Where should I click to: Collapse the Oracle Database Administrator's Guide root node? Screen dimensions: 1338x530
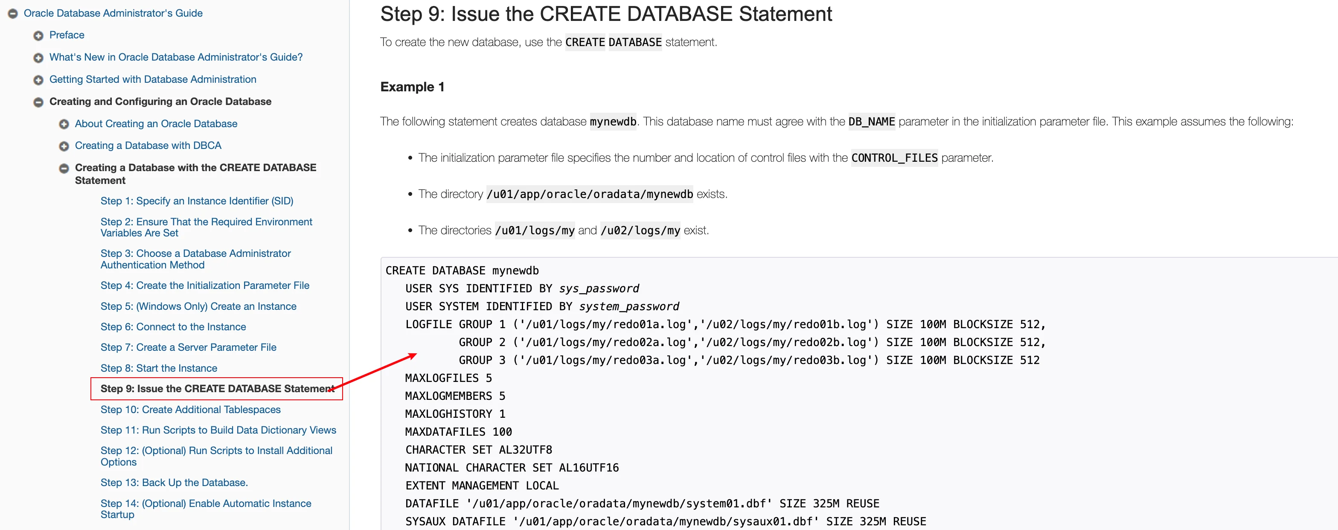click(13, 14)
